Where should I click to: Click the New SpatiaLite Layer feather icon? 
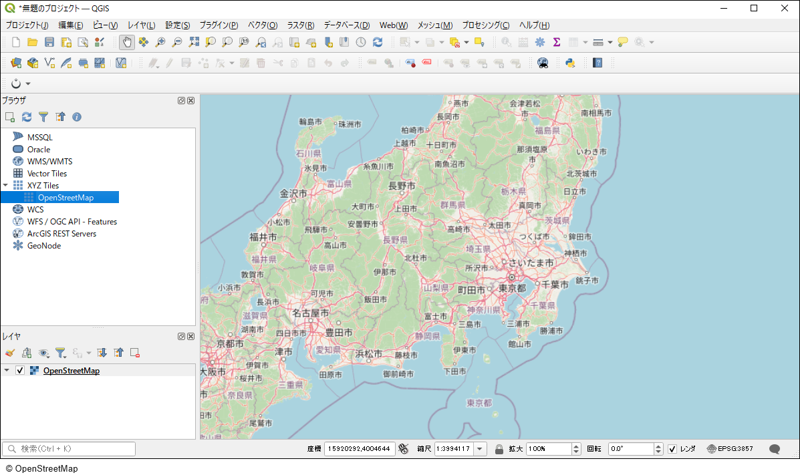(66, 63)
